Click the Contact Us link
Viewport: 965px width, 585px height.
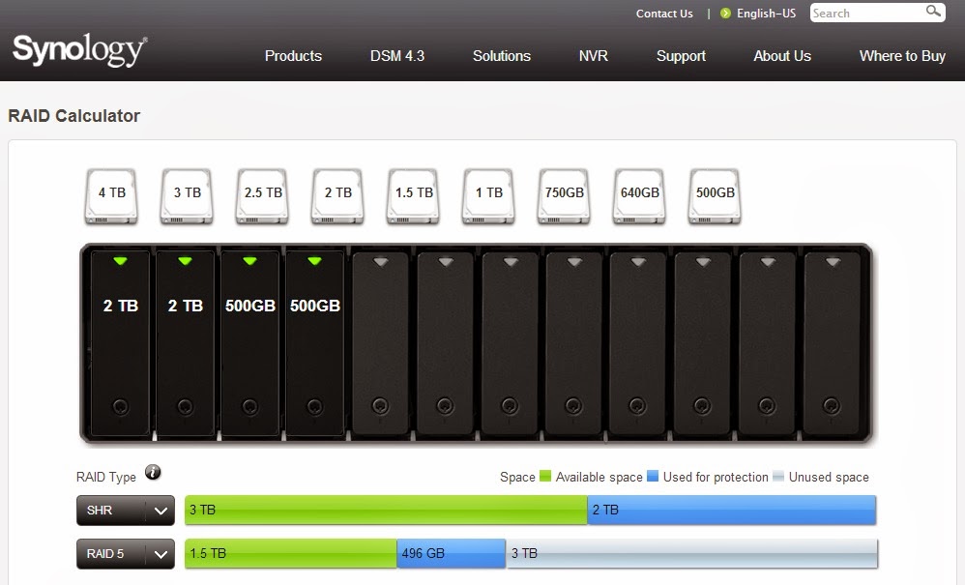[x=664, y=13]
